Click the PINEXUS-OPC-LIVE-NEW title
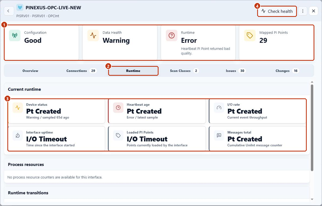The width and height of the screenshot is (322, 206). click(53, 8)
